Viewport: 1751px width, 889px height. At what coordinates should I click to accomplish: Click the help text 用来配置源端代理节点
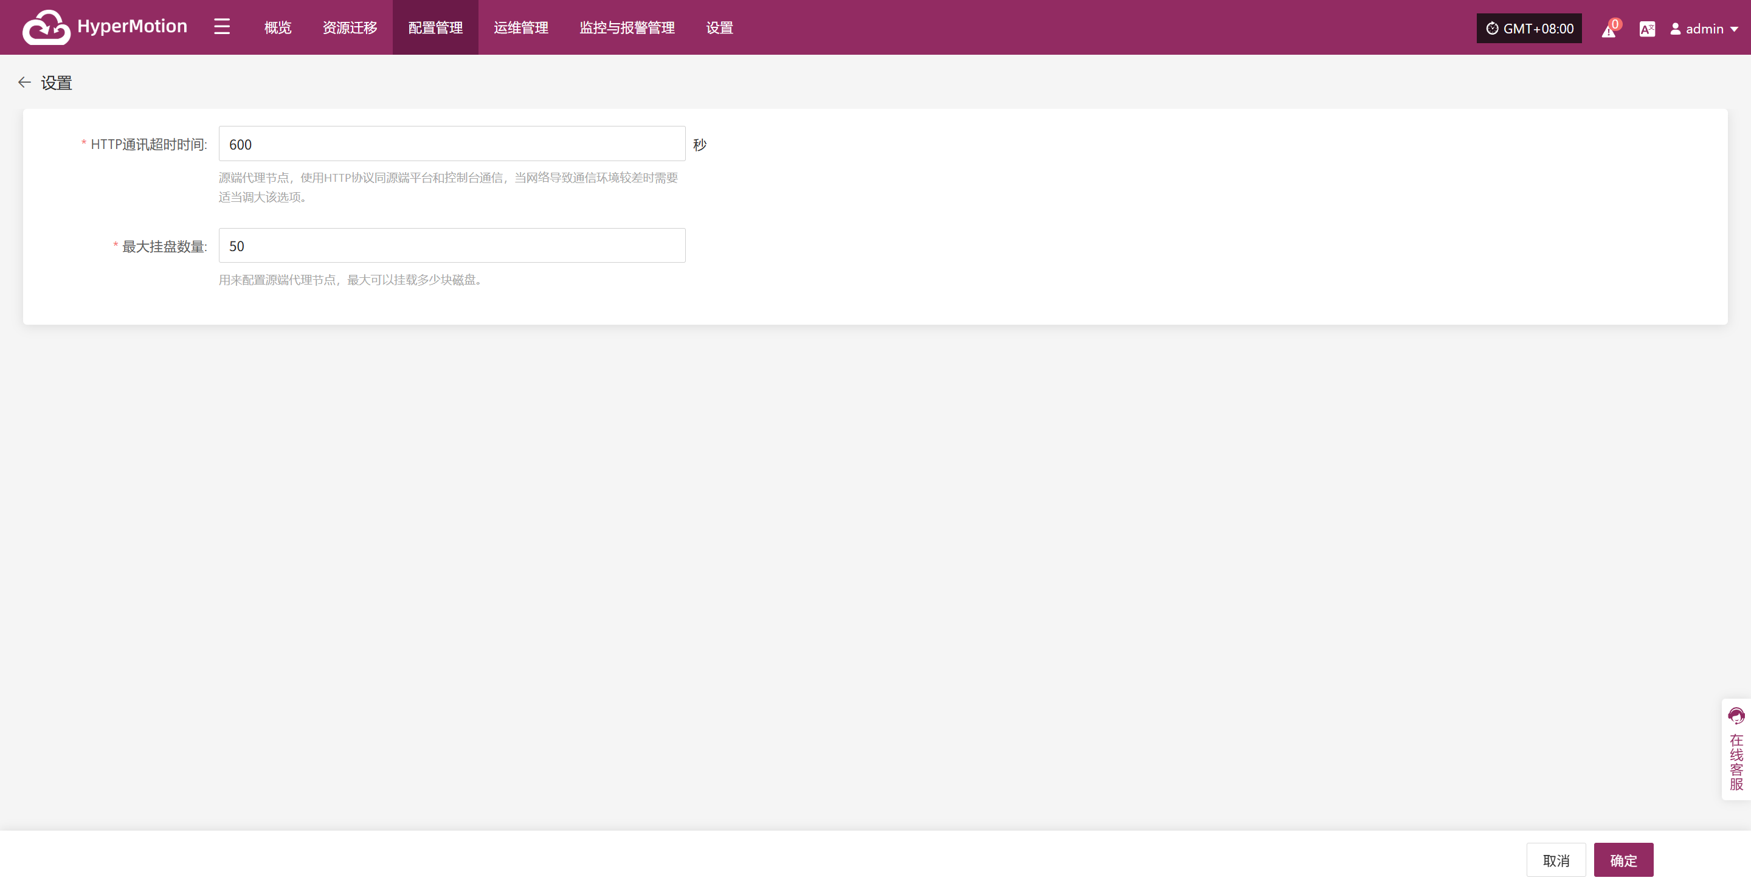coord(351,280)
